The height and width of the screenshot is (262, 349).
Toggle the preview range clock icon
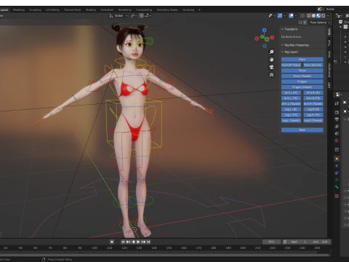[x=285, y=242]
